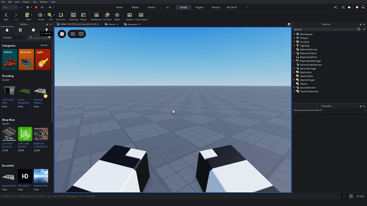
Task: Click the Run command button
Action: (x=361, y=196)
